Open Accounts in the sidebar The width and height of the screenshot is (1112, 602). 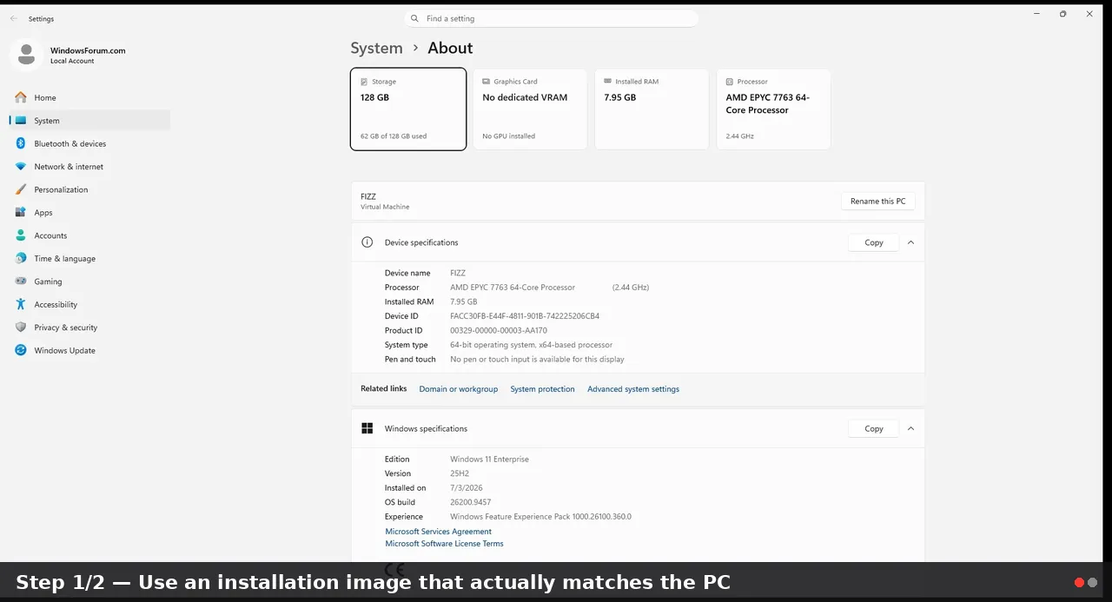(x=89, y=235)
